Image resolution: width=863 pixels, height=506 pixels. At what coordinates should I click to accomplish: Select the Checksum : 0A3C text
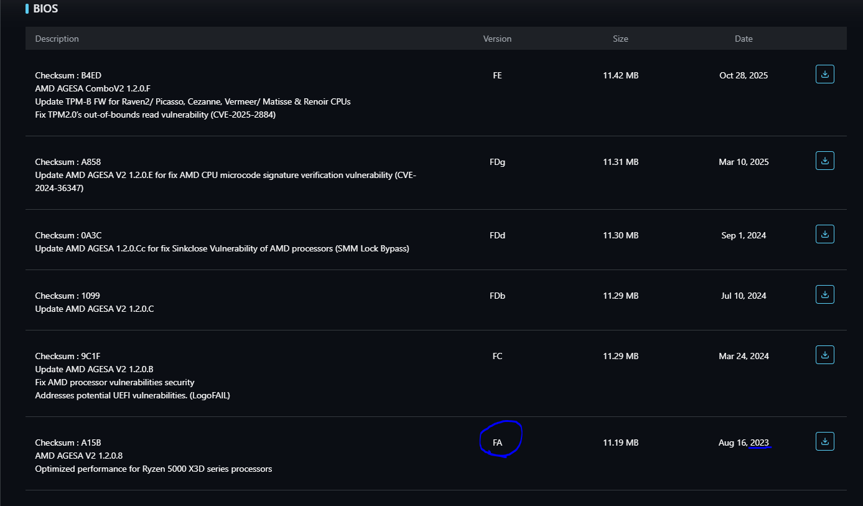tap(68, 235)
